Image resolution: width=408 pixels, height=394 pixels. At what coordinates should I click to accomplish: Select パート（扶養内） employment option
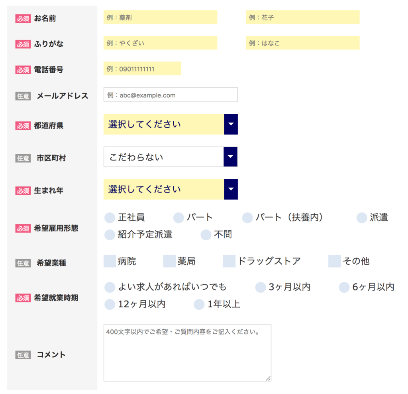click(247, 218)
